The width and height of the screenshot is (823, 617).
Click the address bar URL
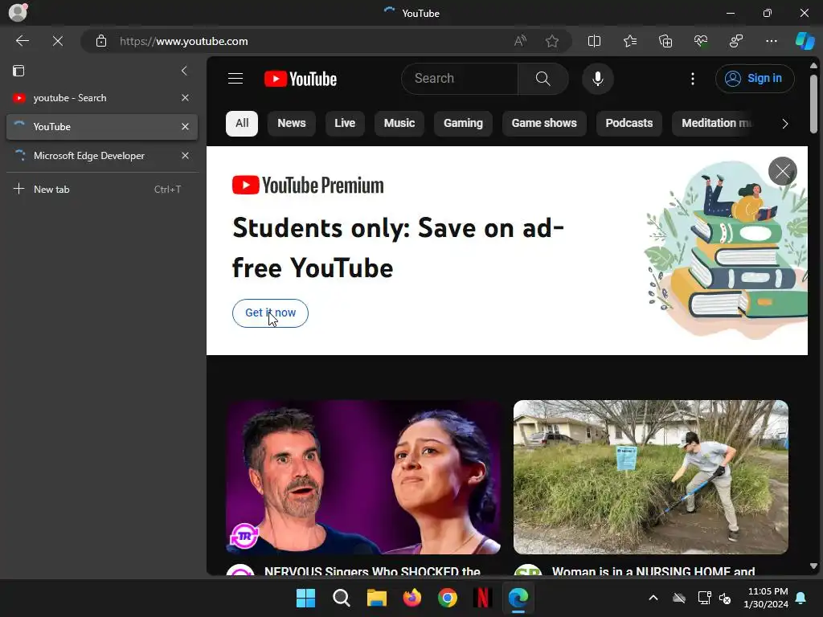[x=184, y=41]
